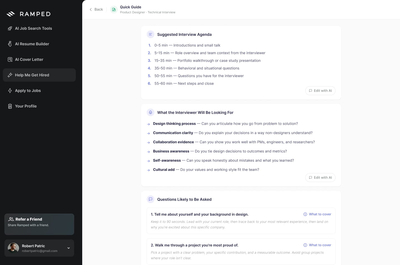Edit the interview agenda with AI
This screenshot has width=400, height=265.
point(320,91)
